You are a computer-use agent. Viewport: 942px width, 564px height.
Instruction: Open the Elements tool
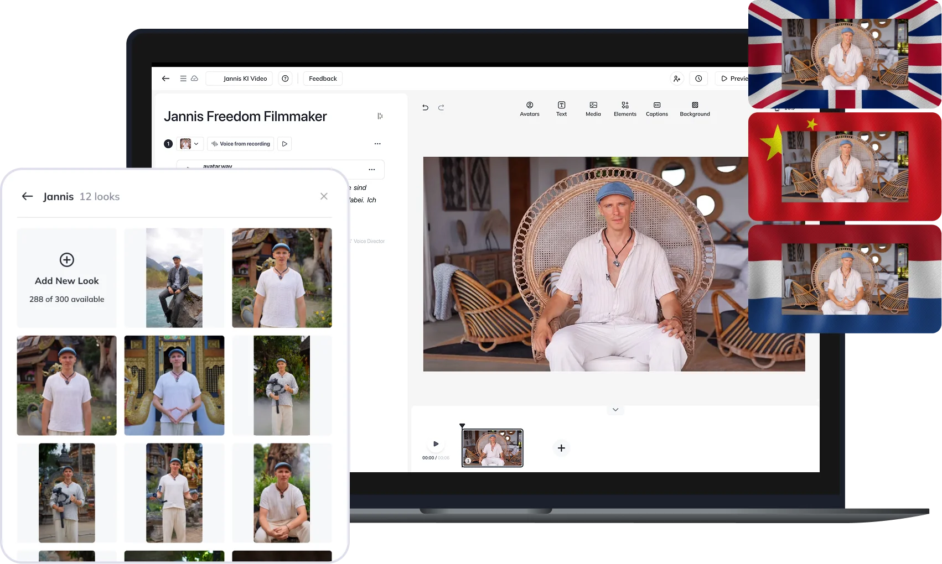(625, 109)
